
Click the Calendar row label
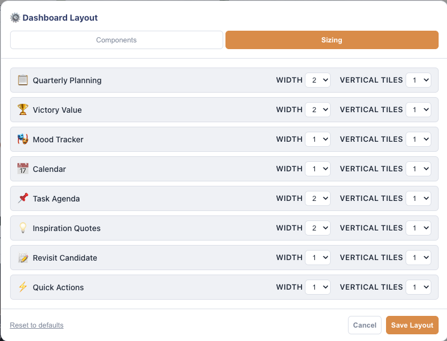[49, 169]
